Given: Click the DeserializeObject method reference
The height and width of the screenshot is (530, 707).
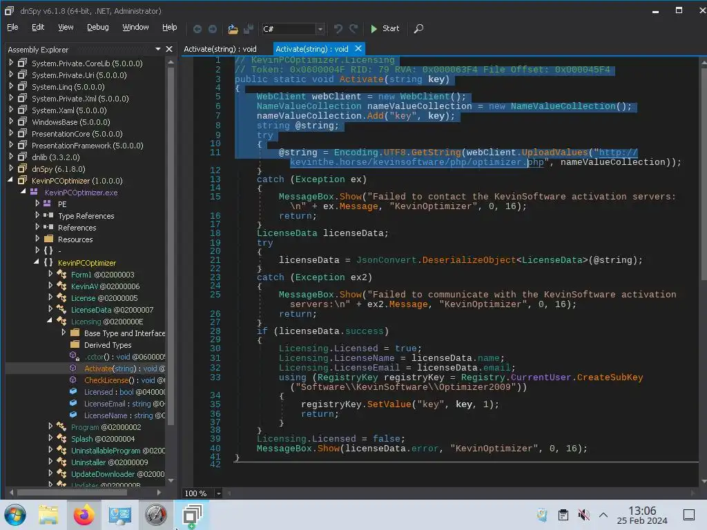Looking at the screenshot, I should click(469, 260).
